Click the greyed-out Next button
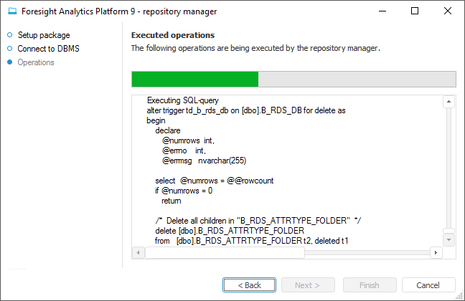The width and height of the screenshot is (465, 301). tap(309, 285)
